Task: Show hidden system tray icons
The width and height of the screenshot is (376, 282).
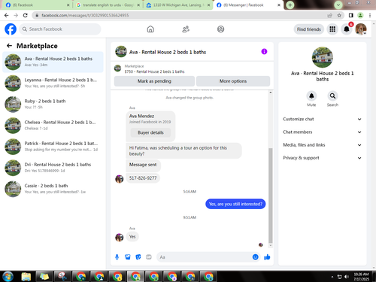Action: pos(332,277)
